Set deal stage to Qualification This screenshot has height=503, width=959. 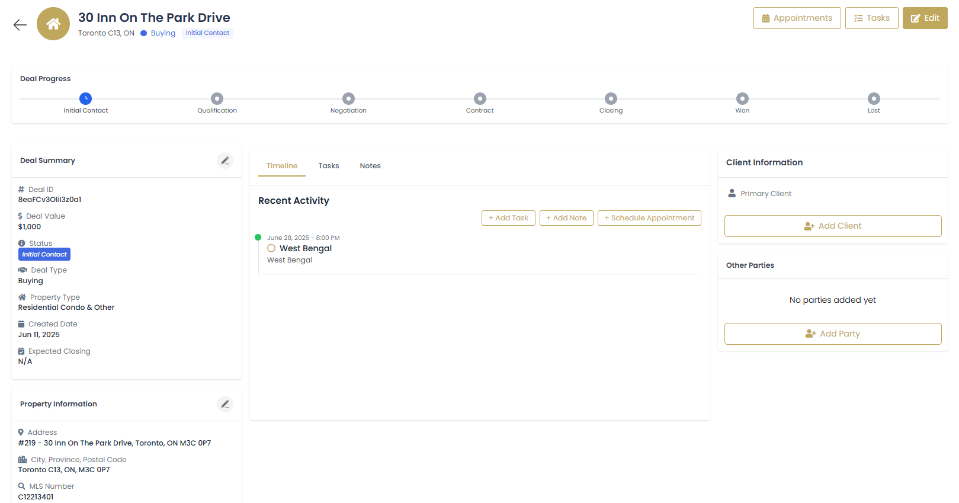click(x=217, y=99)
